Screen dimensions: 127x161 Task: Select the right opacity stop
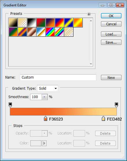pos(117,105)
